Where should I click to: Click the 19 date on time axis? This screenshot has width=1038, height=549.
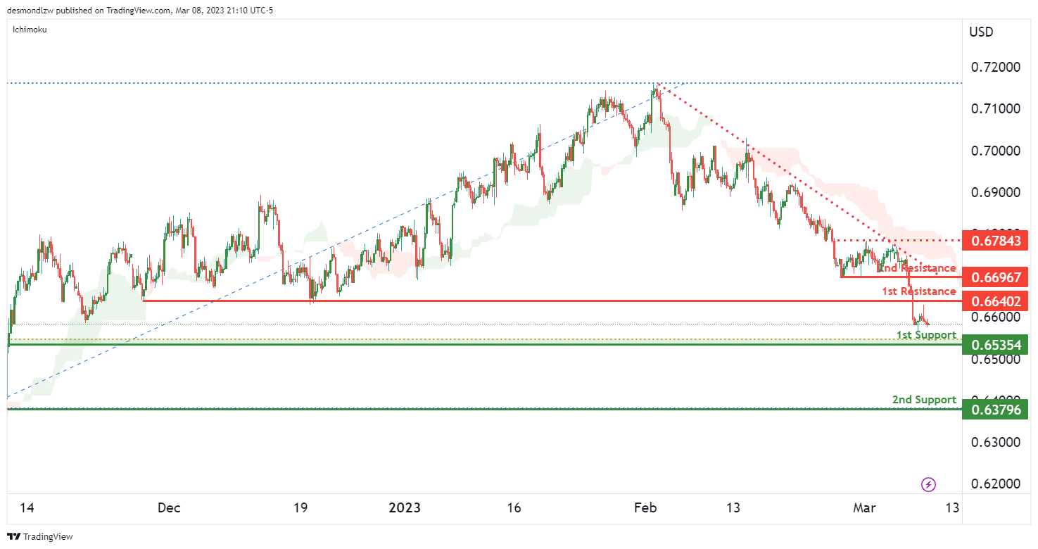[x=300, y=508]
